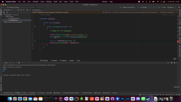Open the TODO tool window tab

(x=24, y=93)
